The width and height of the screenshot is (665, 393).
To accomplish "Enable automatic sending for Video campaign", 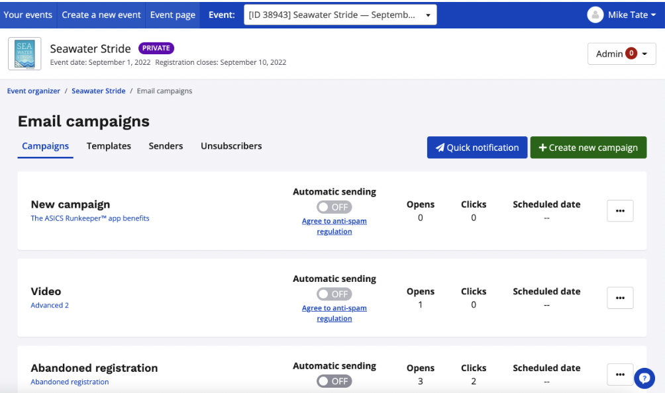I will [334, 294].
